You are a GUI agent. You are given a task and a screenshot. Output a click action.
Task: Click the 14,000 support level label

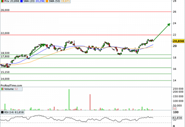pos(5,79)
